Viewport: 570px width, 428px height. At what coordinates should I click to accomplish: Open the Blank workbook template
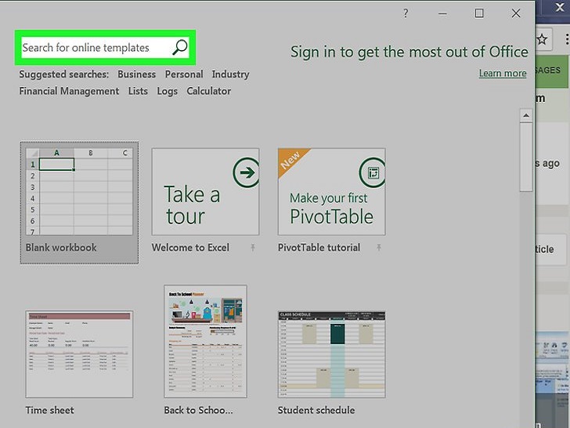point(79,202)
